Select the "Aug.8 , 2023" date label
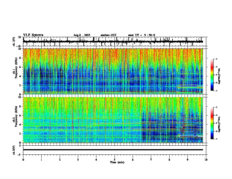Image resolution: width=232 pixels, height=179 pixels. (82, 35)
